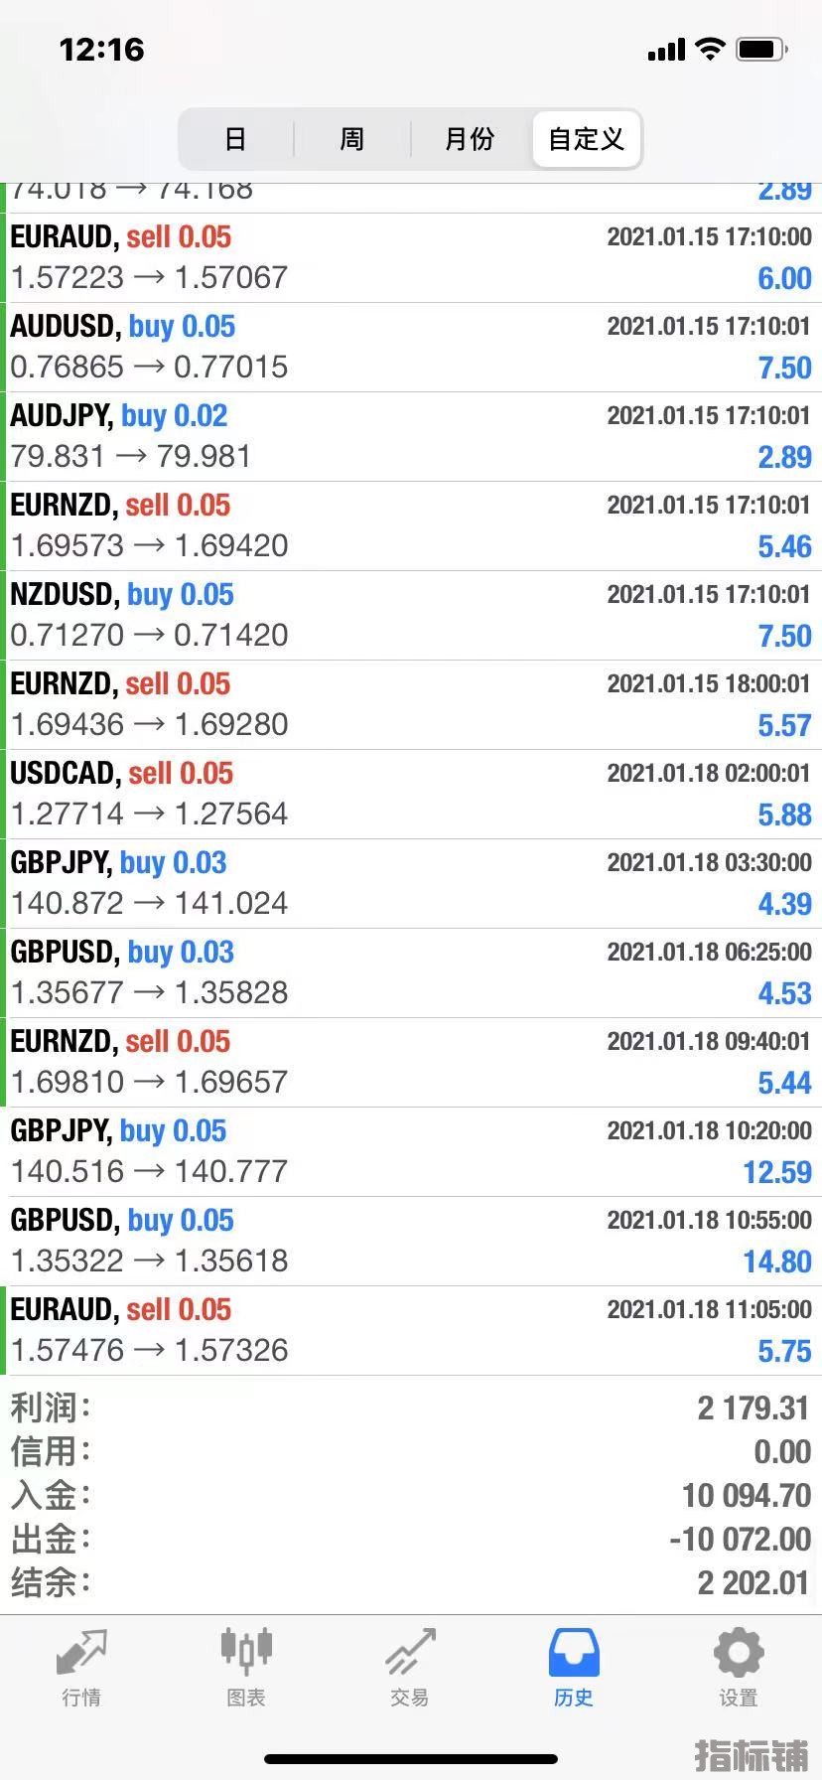Viewport: 822px width, 1780px height.
Task: Open the USDCAD sell 0.05 trade row
Action: pyautogui.click(x=411, y=794)
